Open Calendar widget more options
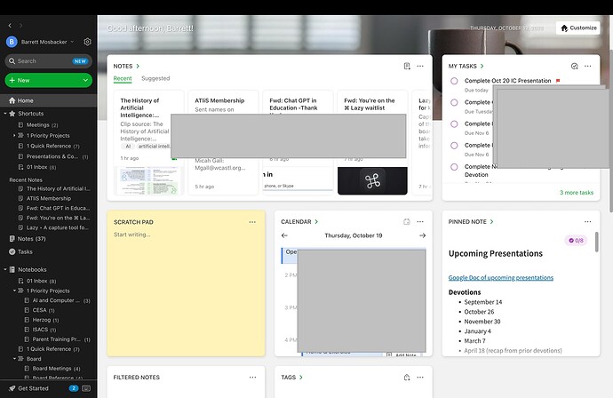Image resolution: width=613 pixels, height=398 pixels. [420, 222]
